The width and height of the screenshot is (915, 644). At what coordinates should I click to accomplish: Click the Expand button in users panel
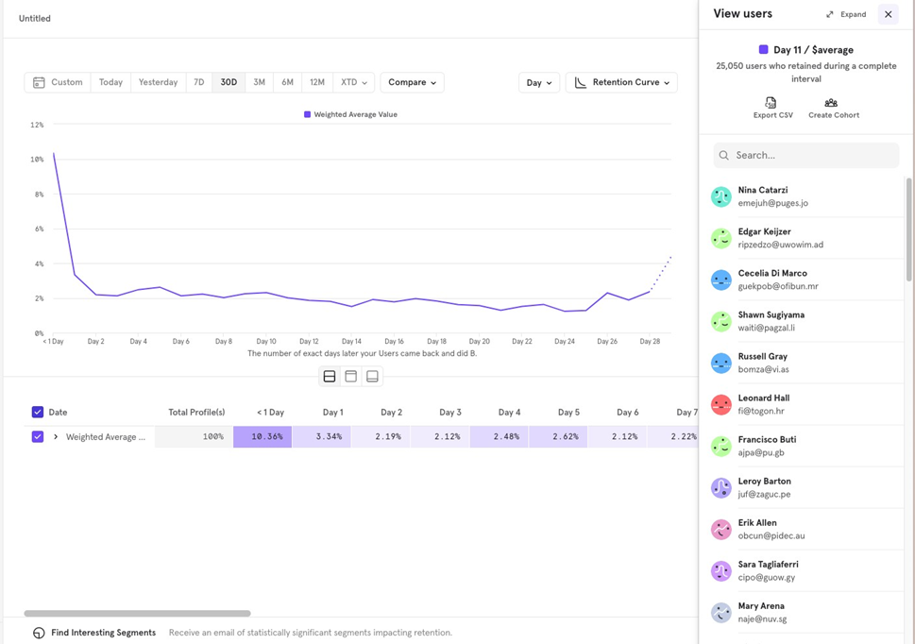coord(846,14)
